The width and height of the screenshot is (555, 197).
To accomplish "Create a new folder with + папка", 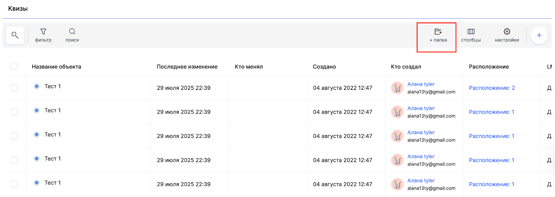I will (x=438, y=35).
